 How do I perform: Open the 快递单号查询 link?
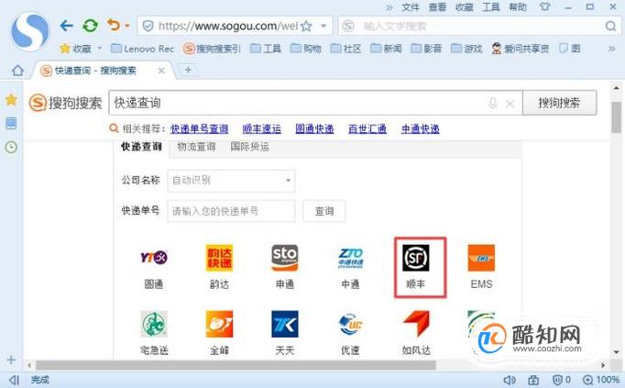coord(199,128)
